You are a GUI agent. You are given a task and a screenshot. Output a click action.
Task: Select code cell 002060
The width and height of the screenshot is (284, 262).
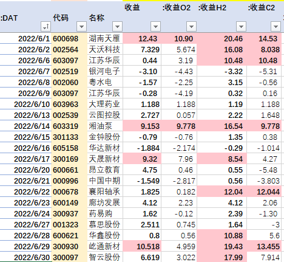point(69,82)
